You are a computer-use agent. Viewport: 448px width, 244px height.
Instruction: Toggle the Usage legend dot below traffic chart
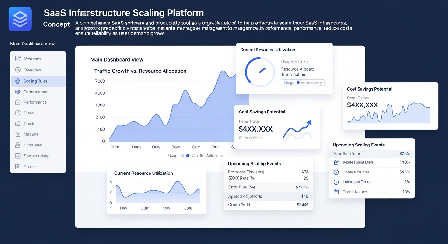coord(183,156)
